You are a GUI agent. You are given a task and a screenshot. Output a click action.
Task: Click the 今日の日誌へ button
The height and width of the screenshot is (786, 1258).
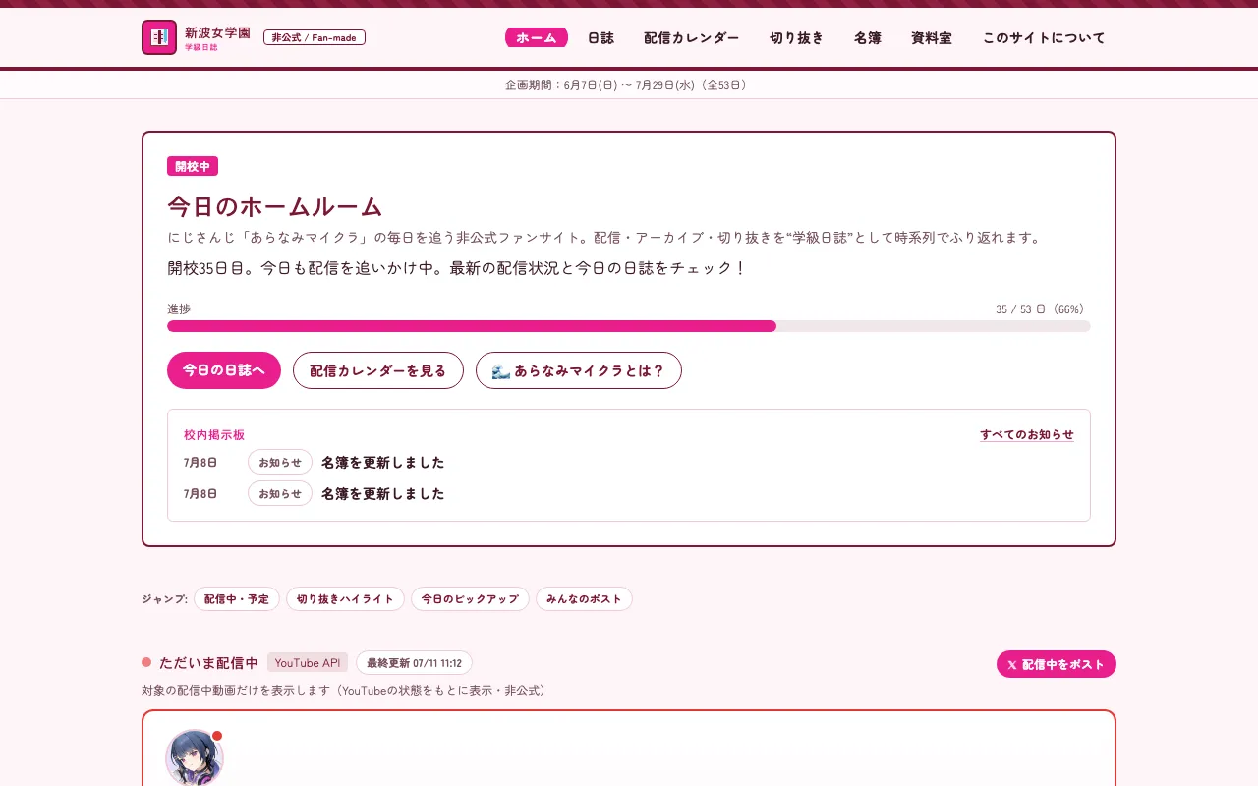tap(224, 370)
